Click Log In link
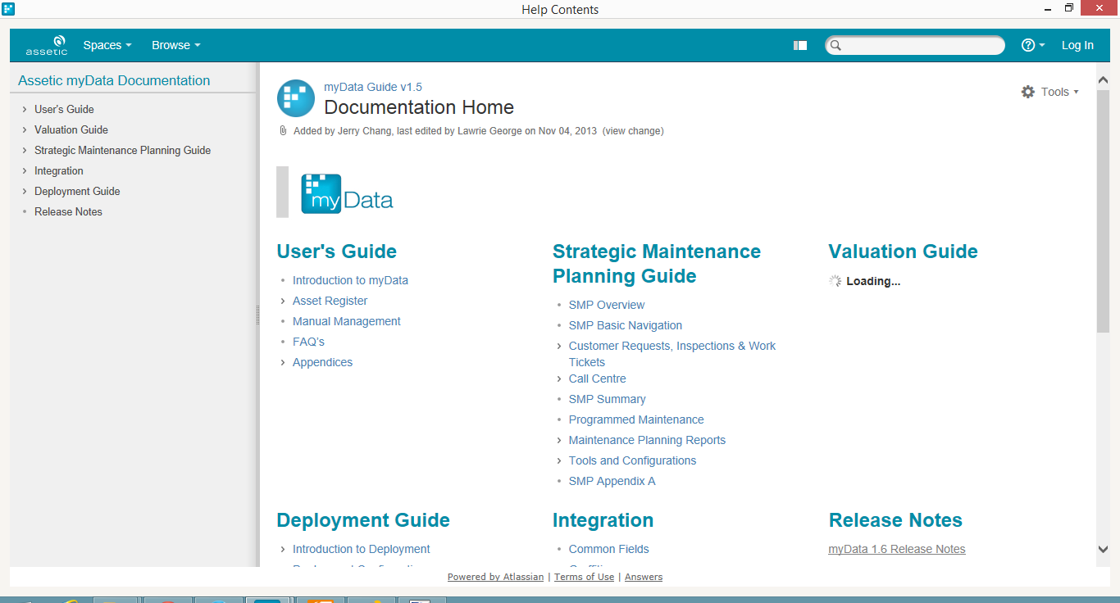This screenshot has height=603, width=1120. pyautogui.click(x=1077, y=46)
